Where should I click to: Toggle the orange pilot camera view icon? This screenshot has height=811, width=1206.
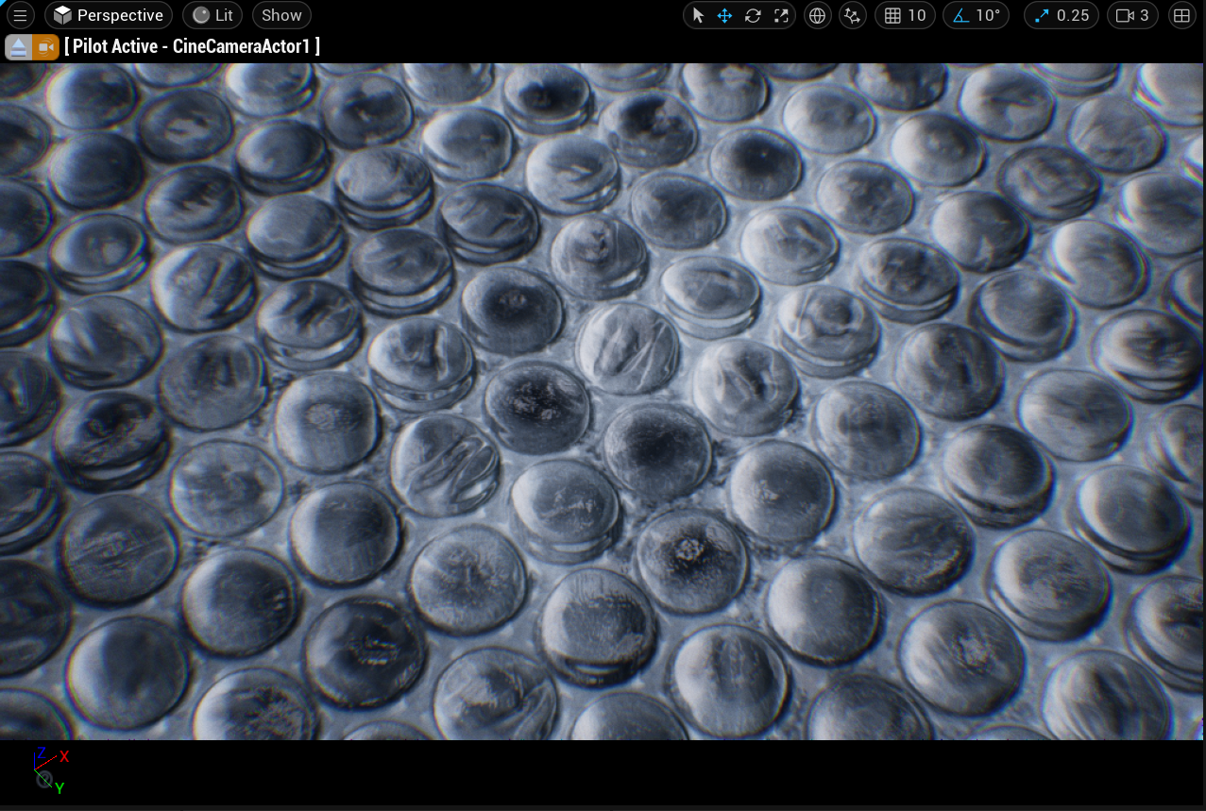coord(45,46)
